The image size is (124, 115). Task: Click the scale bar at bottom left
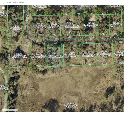coord(10,110)
